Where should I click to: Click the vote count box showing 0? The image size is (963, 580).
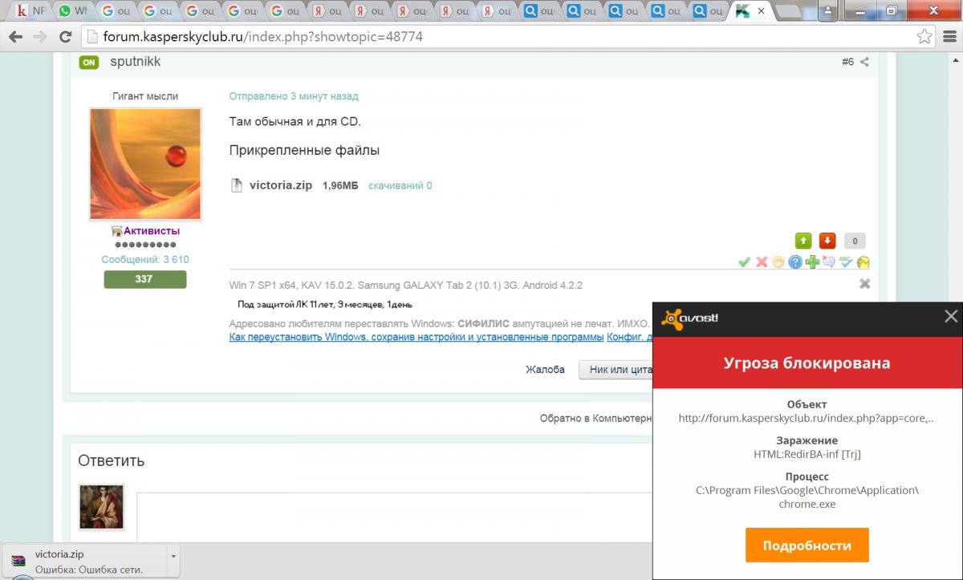point(855,241)
